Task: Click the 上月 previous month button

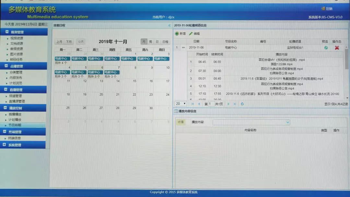Action: click(59, 42)
